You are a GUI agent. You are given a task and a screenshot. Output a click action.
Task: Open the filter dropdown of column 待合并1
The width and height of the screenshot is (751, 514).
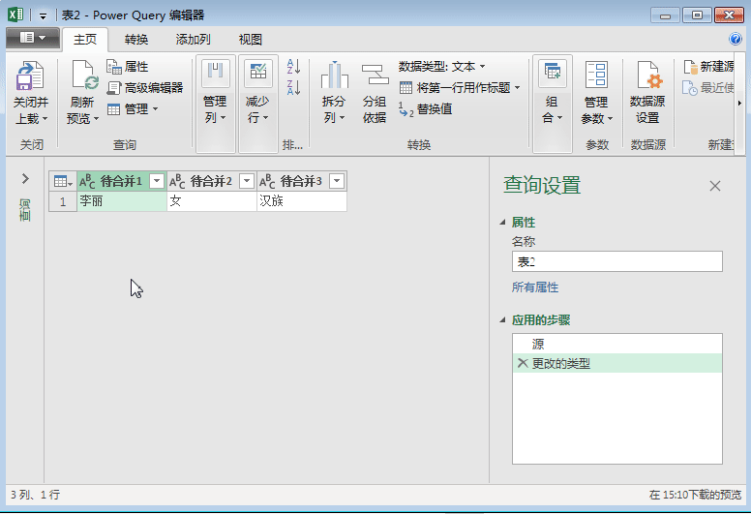[x=157, y=182]
